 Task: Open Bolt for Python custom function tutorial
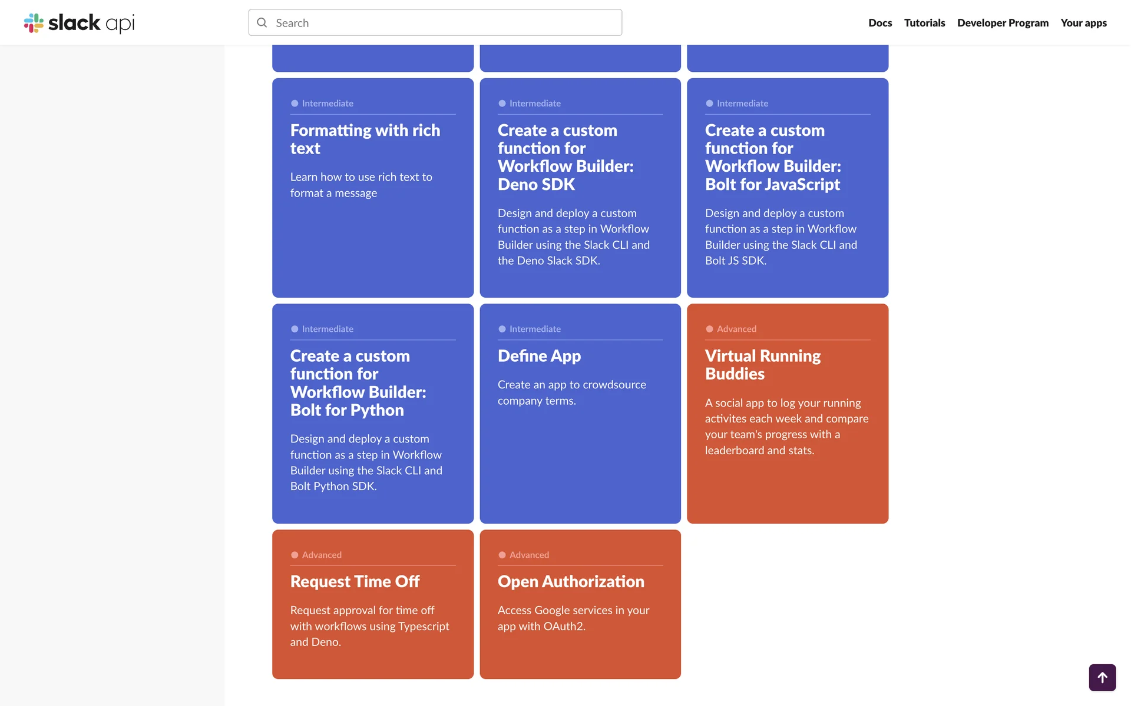pyautogui.click(x=358, y=382)
